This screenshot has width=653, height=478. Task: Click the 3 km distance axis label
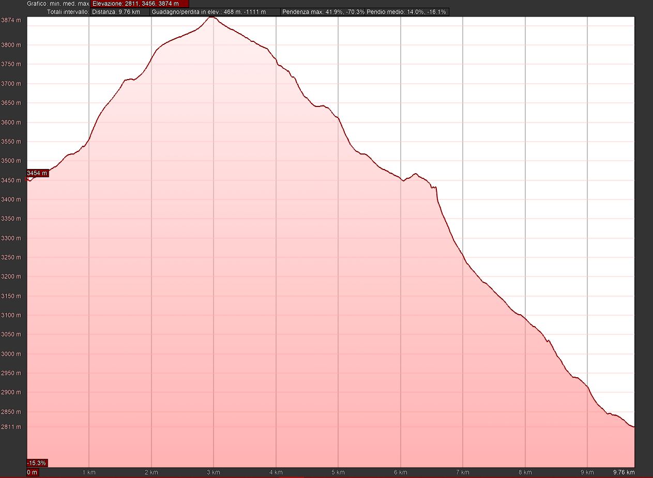(x=214, y=472)
